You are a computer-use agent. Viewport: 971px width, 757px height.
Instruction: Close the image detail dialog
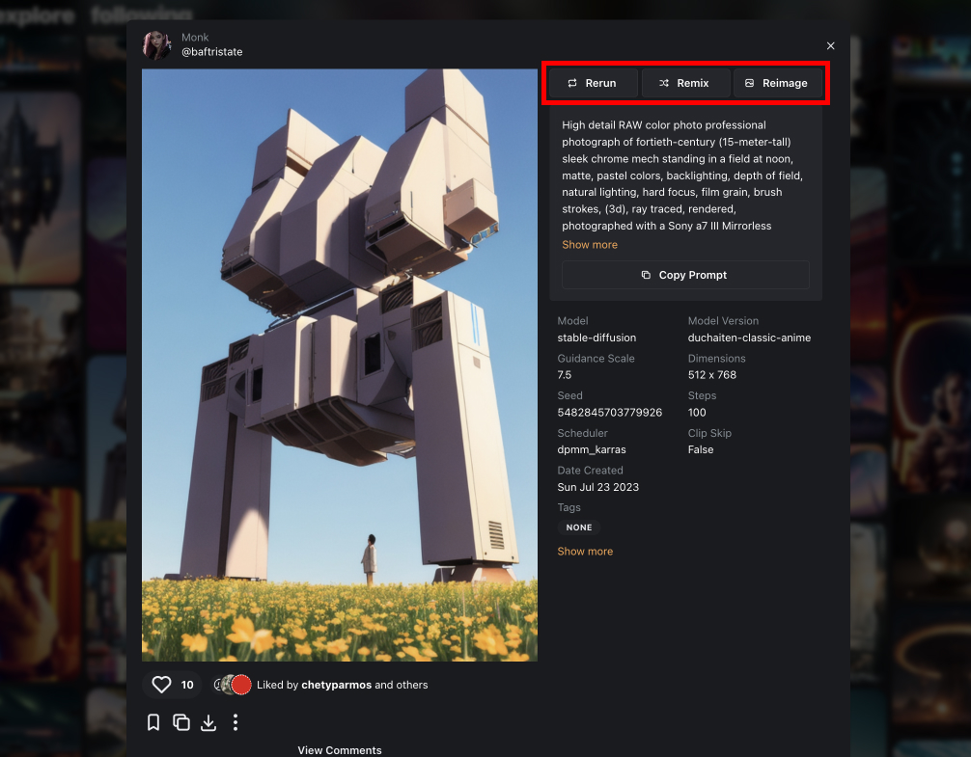pyautogui.click(x=830, y=45)
